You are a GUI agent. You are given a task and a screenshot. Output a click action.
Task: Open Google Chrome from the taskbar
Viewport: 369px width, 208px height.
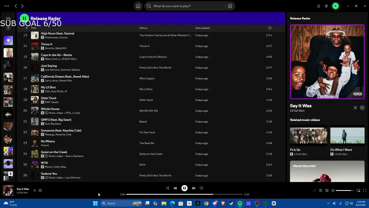click(x=206, y=203)
